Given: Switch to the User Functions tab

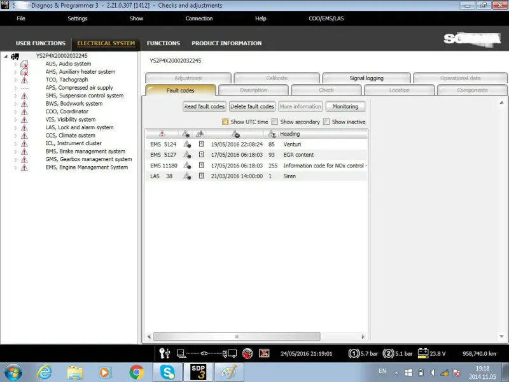Looking at the screenshot, I should pyautogui.click(x=41, y=43).
